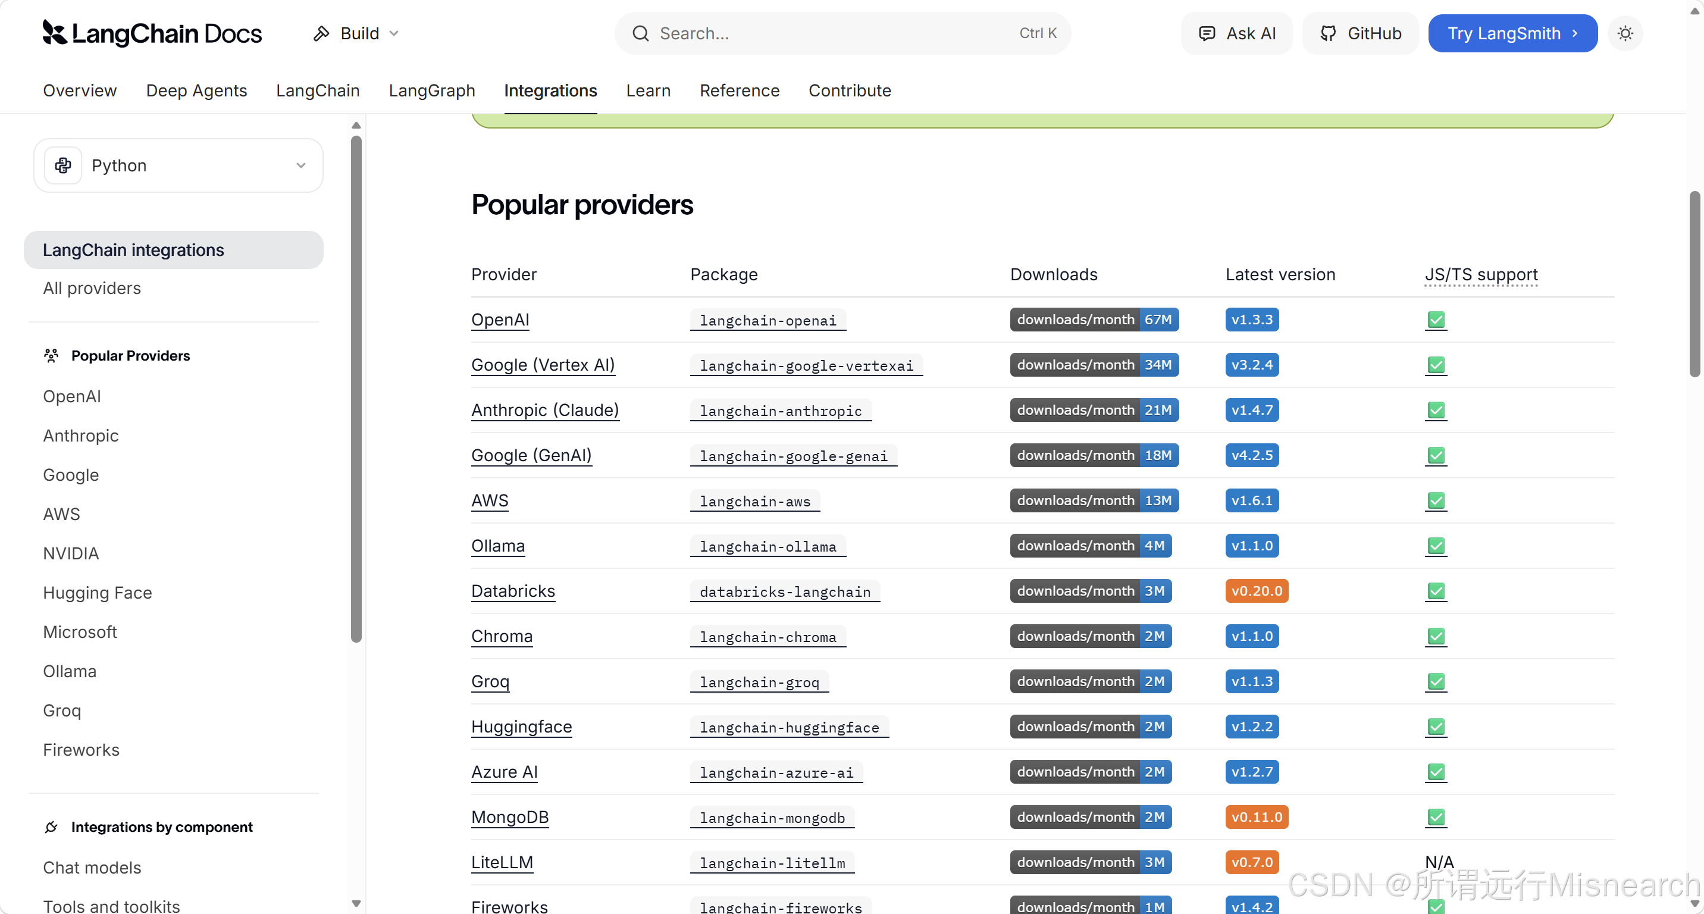Click the sidebar vertical scrollbar thumb
Screen dimensions: 1704x914
[356, 389]
